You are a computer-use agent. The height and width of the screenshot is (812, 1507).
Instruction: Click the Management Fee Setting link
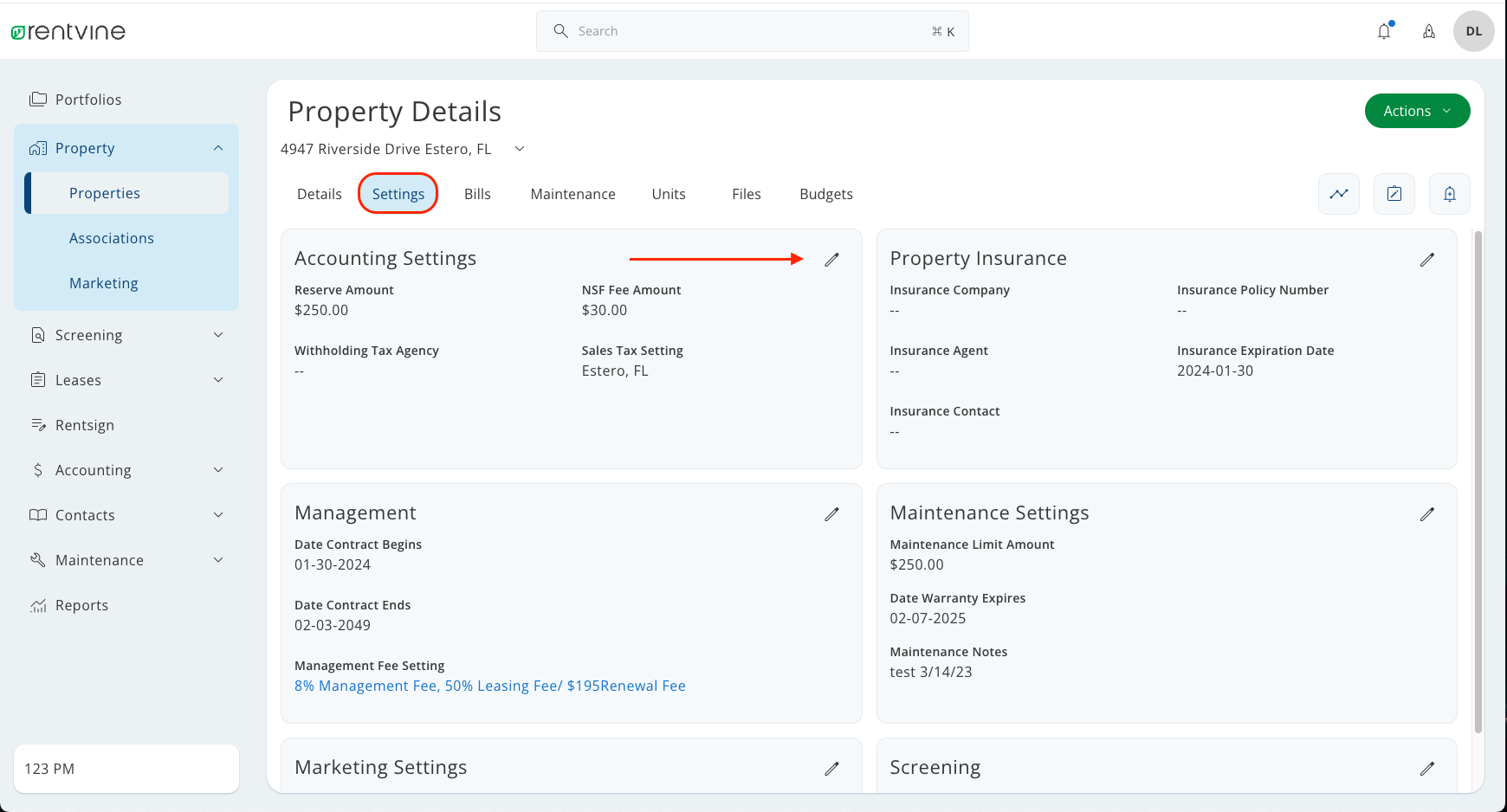[489, 685]
